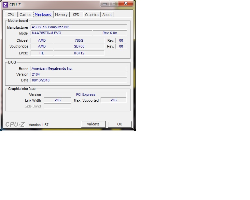Click the IT8712 LPCIO value
The image size is (250, 200).
(x=79, y=53)
